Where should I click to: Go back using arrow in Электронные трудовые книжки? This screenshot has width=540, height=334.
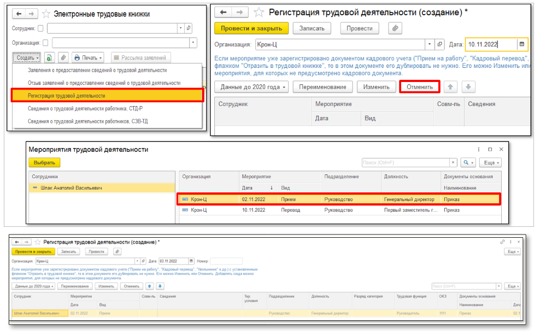[x=19, y=14]
